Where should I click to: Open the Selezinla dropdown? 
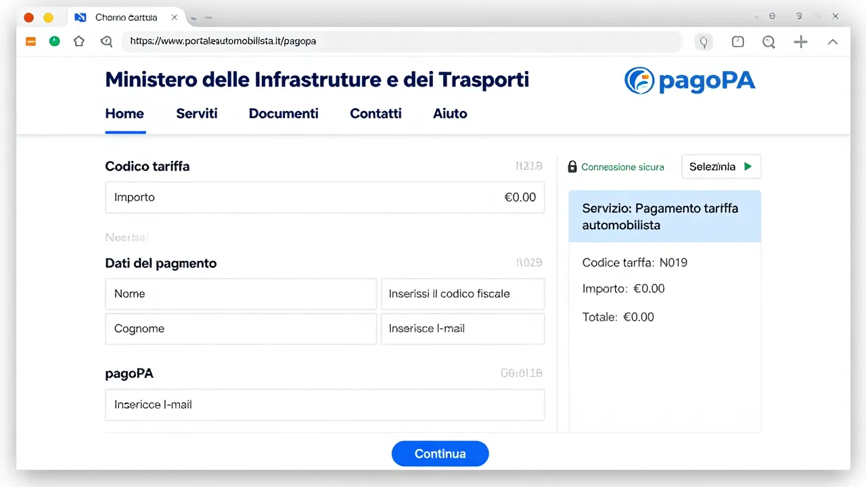(x=721, y=166)
